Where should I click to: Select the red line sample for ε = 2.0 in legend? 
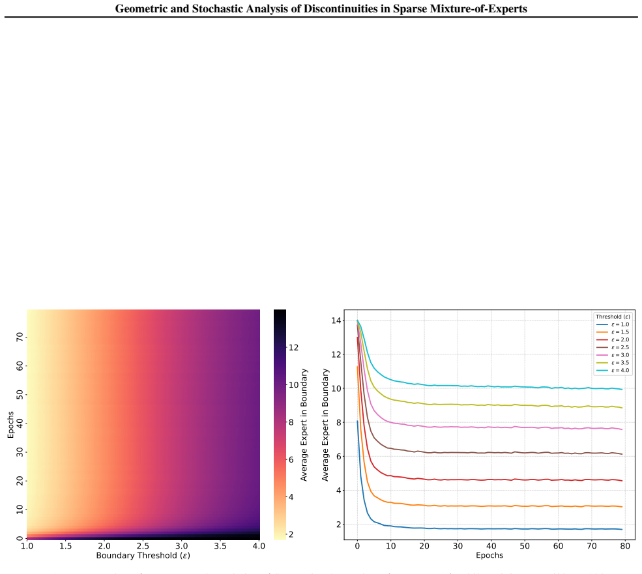click(602, 340)
